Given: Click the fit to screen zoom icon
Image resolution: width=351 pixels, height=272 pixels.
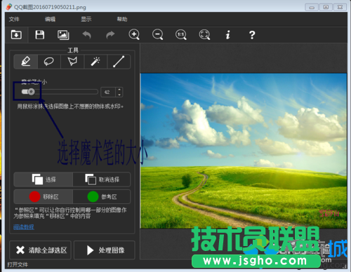Looking at the screenshot, I should 204,35.
